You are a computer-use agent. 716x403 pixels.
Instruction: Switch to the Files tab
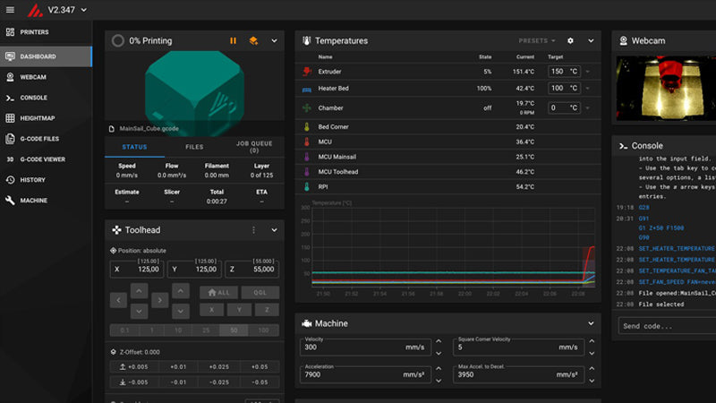tap(194, 147)
